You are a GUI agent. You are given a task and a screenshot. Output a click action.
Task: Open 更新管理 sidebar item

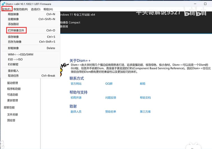point(13,100)
